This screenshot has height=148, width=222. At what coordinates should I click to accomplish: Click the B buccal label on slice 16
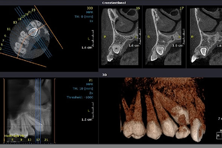(x=105, y=37)
